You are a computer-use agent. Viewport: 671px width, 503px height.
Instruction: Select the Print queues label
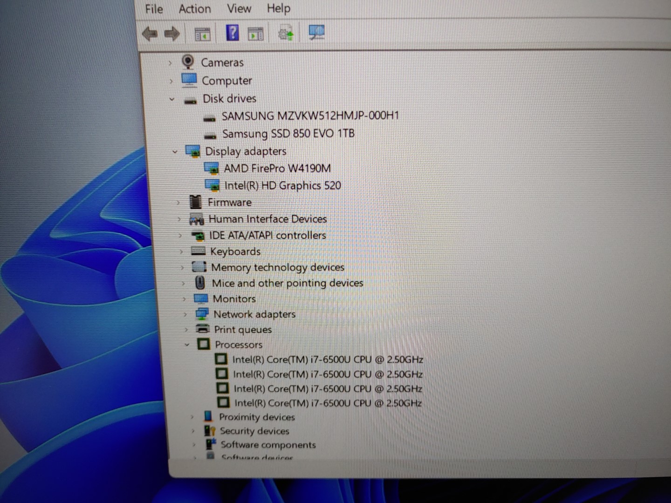pyautogui.click(x=243, y=330)
